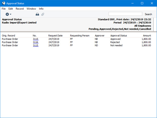Screen dimensions: 157x118
Task: Close the Approval Status window
Action: point(152,3)
